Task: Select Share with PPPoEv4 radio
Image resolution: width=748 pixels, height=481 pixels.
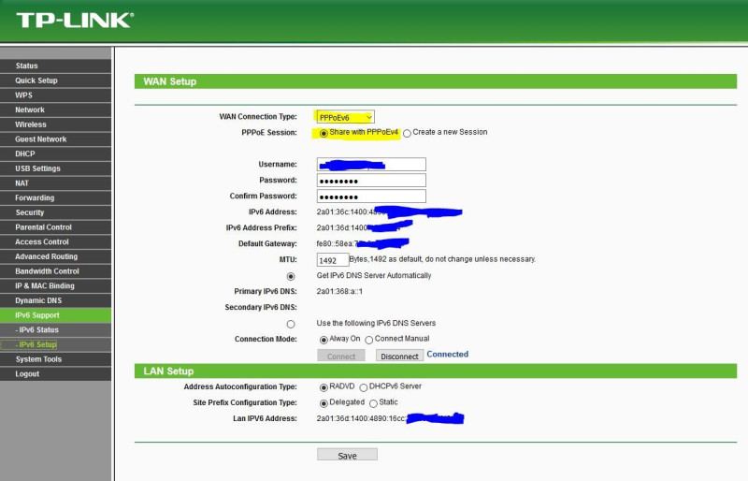Action: click(x=324, y=133)
